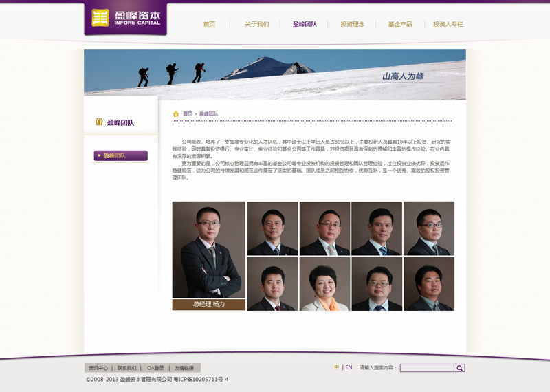
Task: Open the 首页 navigation menu item
Action: [209, 24]
